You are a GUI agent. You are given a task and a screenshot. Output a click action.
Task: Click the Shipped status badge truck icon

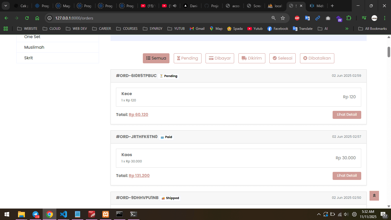(x=163, y=198)
